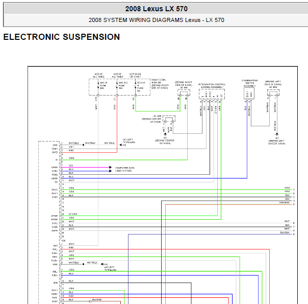Click the E1 ground 'BEHIND LEFT SIDE OF DASH' label
Image resolution: width=308 pixels, height=304 pixels.
pos(276,141)
